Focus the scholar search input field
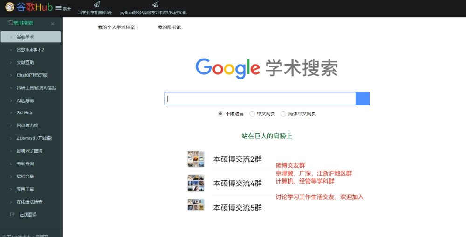This screenshot has width=466, height=237. (x=260, y=99)
